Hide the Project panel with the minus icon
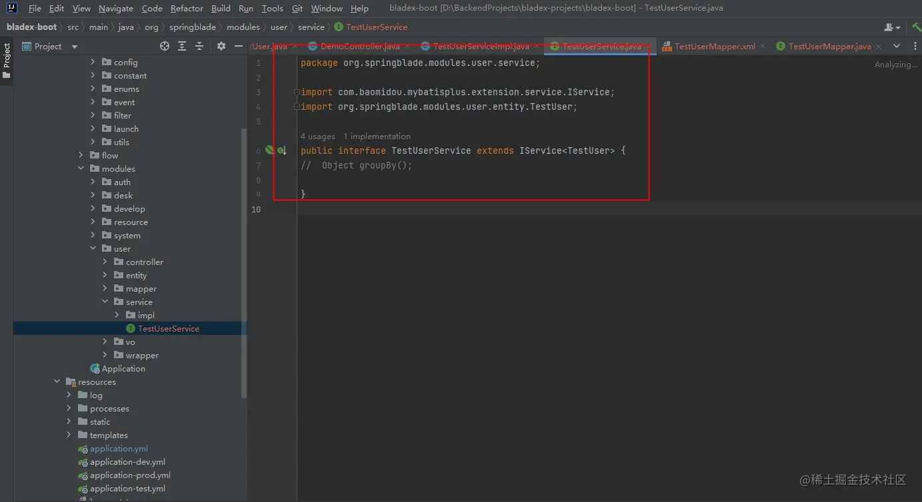Viewport: 922px width, 502px height. [239, 46]
